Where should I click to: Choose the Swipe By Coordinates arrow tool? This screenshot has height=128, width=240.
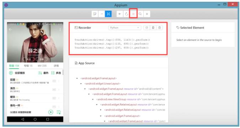pyautogui.click(x=102, y=14)
